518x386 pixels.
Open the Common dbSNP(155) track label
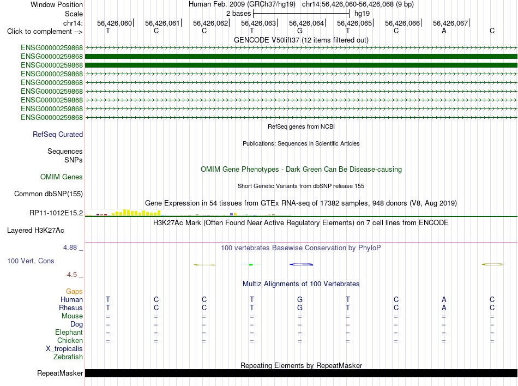tap(48, 194)
